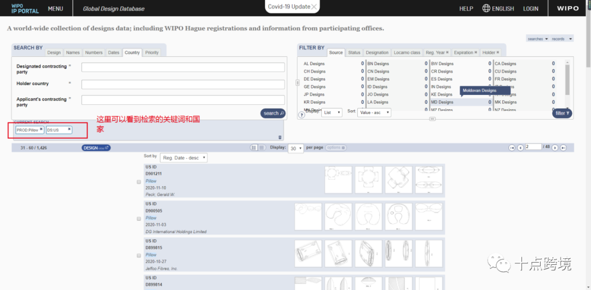Open Locarno class filter tab
The height and width of the screenshot is (290, 591).
click(x=407, y=52)
